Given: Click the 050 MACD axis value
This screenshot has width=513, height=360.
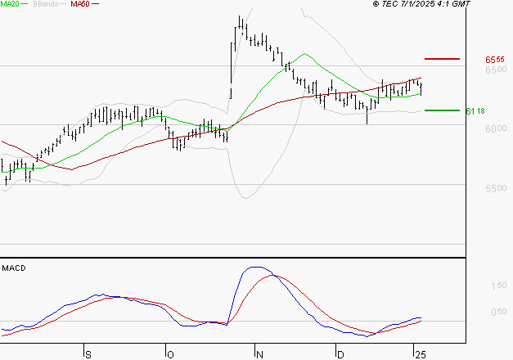Looking at the screenshot, I should tap(498, 312).
